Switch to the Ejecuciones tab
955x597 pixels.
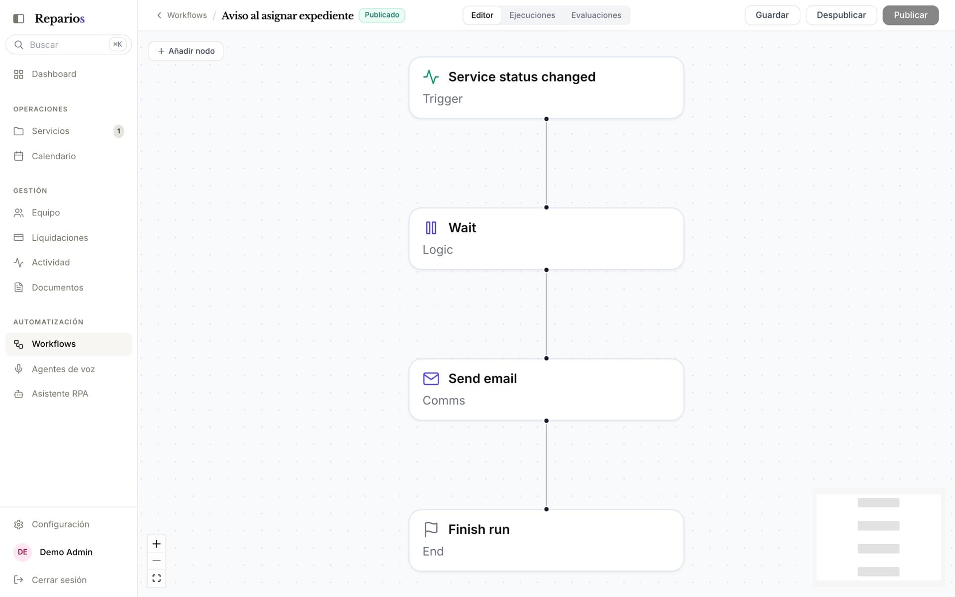[532, 15]
